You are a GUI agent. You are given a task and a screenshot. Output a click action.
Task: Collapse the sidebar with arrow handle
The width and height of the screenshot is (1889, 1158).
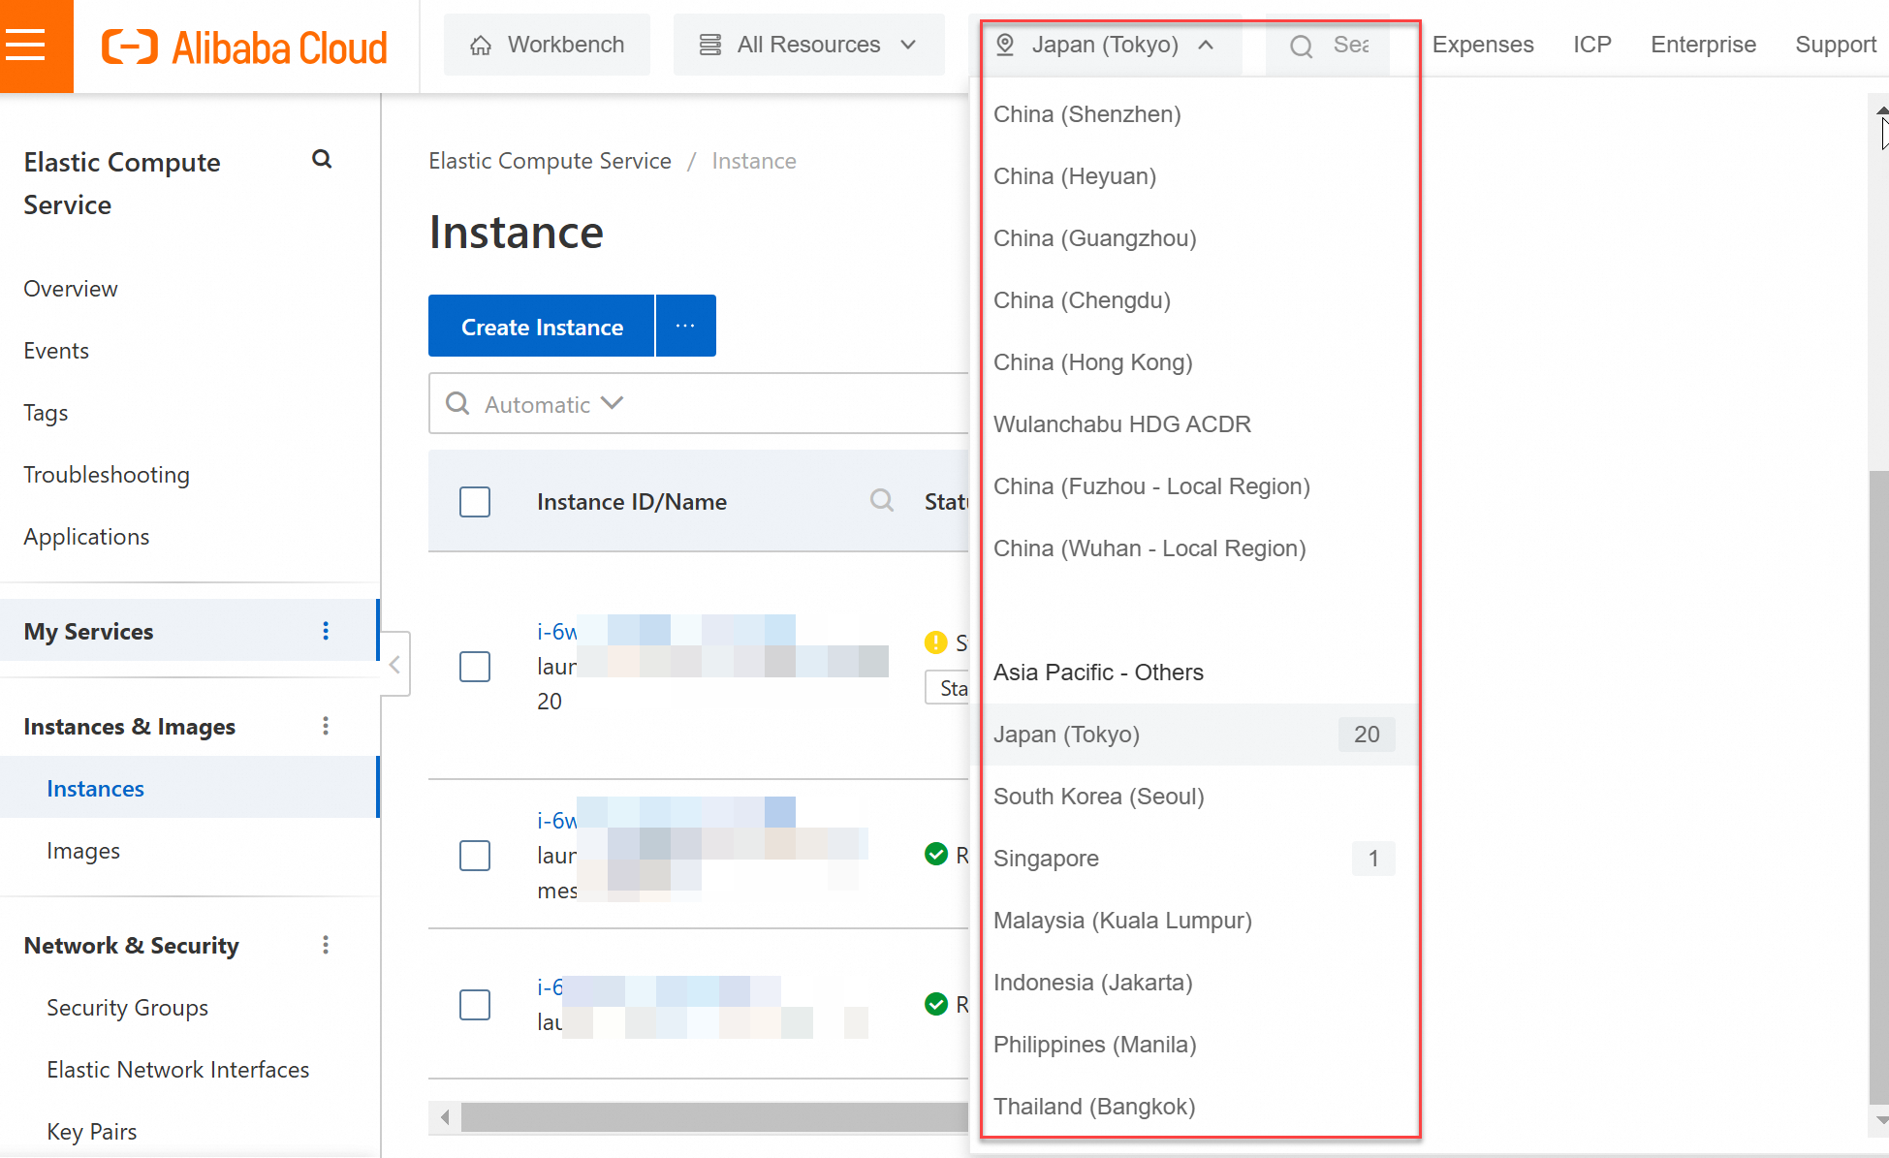[x=394, y=665]
